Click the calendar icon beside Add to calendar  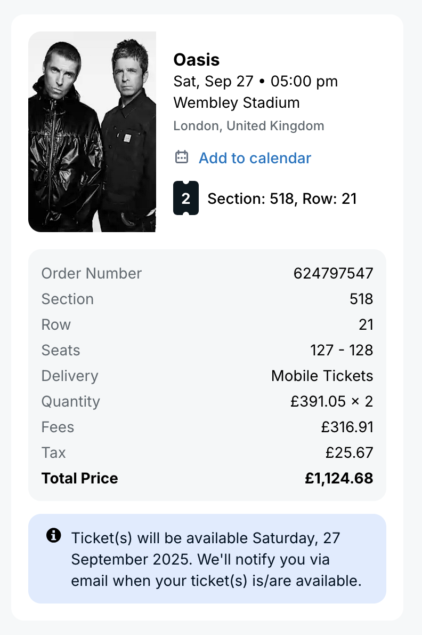[x=182, y=157]
